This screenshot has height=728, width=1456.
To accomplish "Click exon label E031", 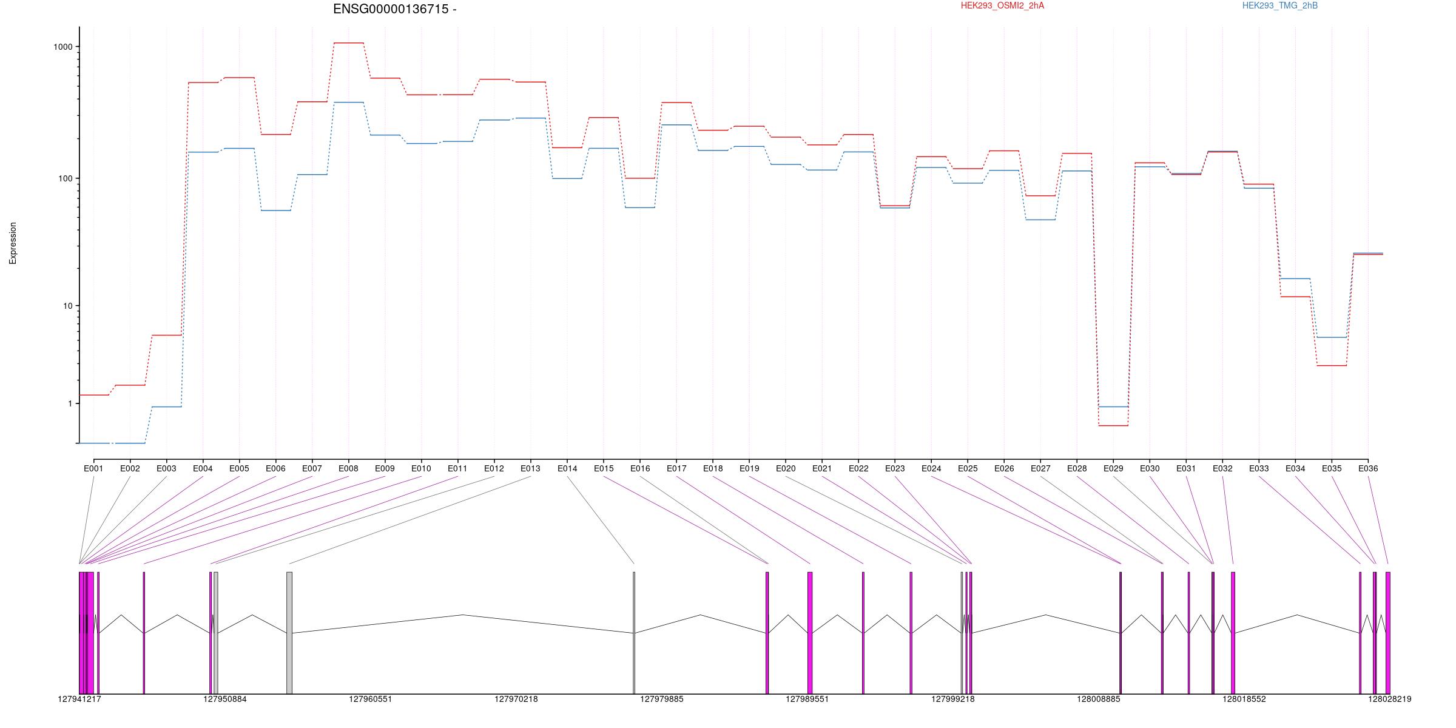I will coord(1186,468).
